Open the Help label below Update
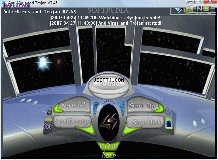 coord(109,155)
